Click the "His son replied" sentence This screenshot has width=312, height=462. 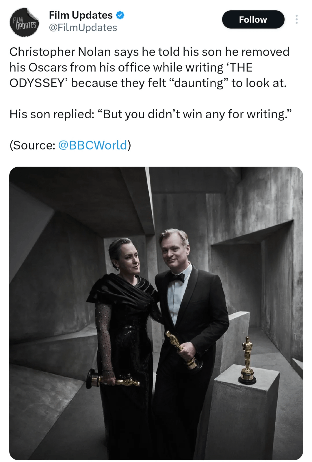[151, 114]
